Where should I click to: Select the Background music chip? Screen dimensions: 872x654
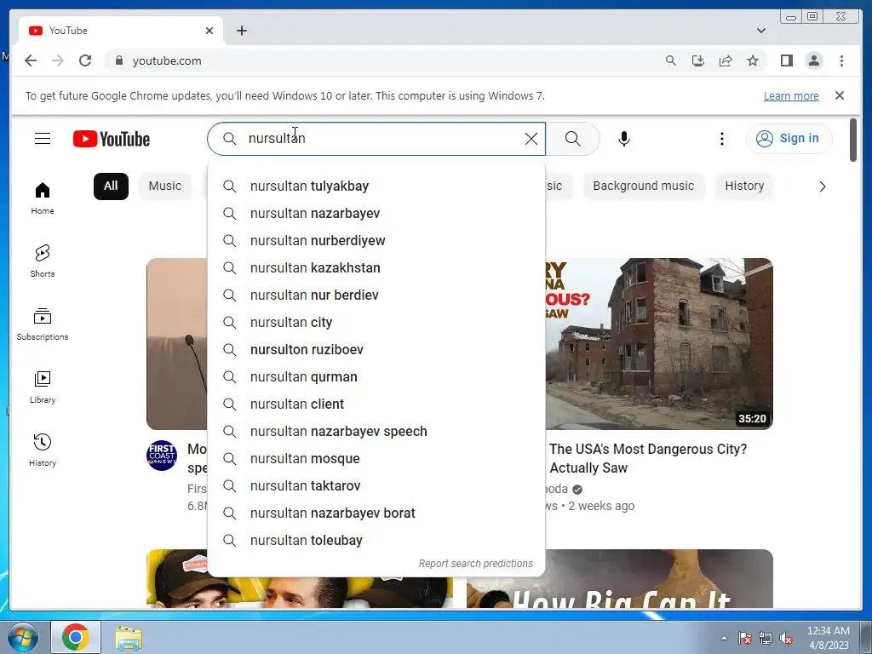tap(644, 186)
